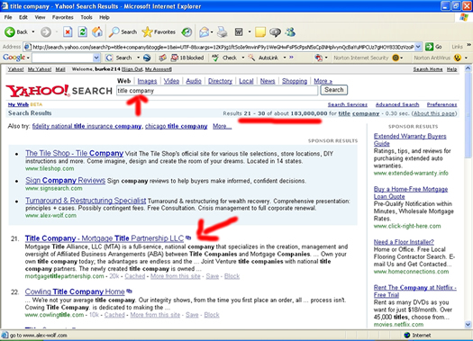Open the View menu
473x341 pixels.
[x=40, y=17]
